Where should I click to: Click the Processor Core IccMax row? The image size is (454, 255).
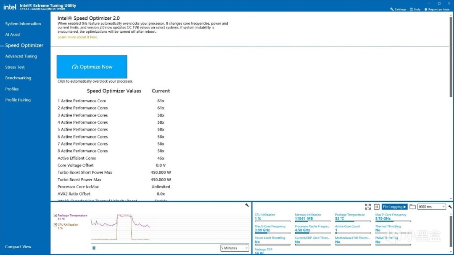coord(114,187)
